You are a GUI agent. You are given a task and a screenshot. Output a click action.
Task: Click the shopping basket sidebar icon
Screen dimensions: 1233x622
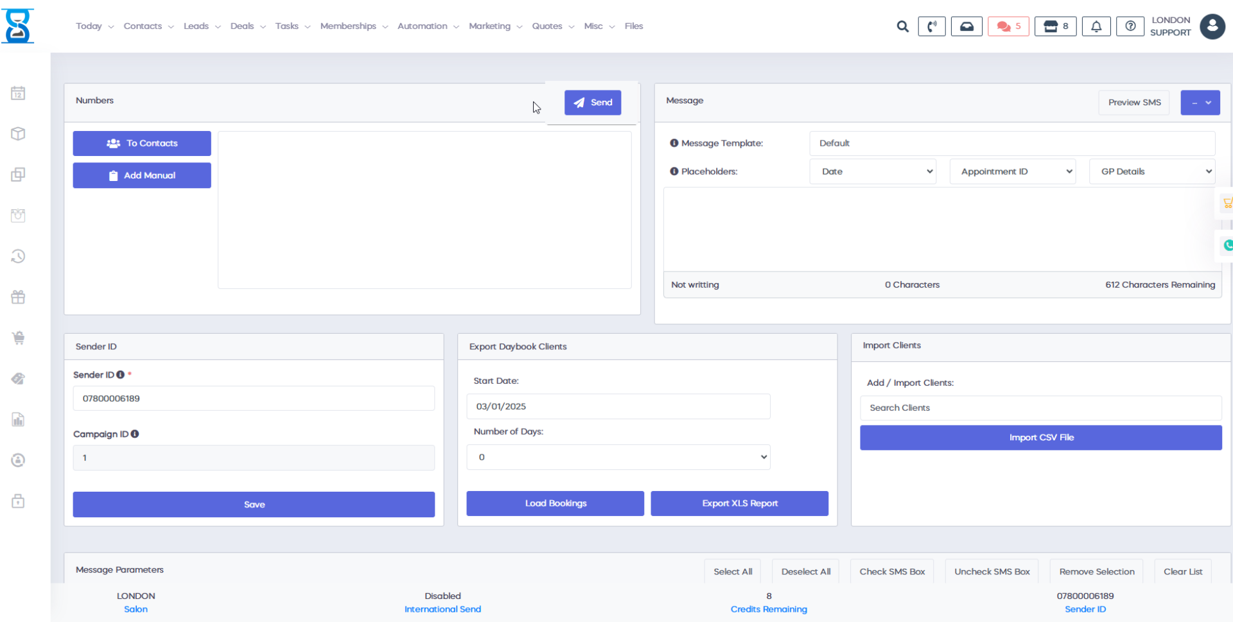click(18, 338)
